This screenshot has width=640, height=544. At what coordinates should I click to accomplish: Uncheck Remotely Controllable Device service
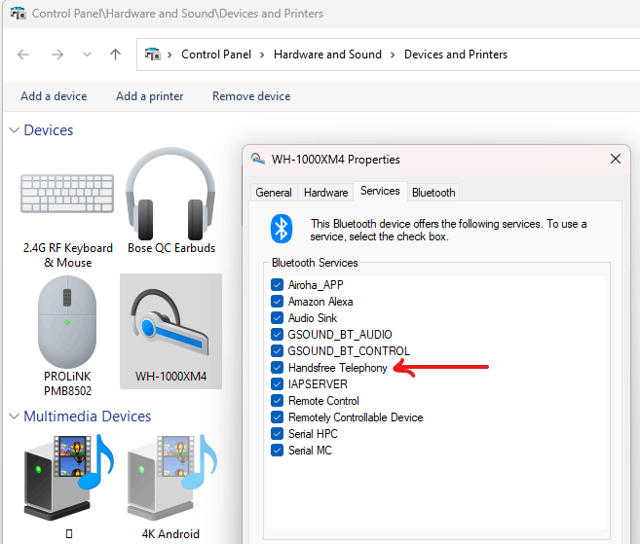pyautogui.click(x=277, y=417)
